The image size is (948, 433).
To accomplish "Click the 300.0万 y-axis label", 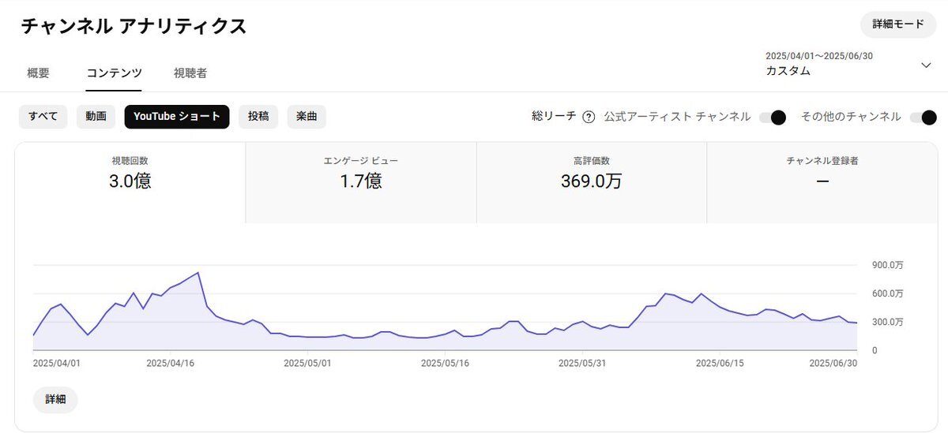I will (887, 322).
